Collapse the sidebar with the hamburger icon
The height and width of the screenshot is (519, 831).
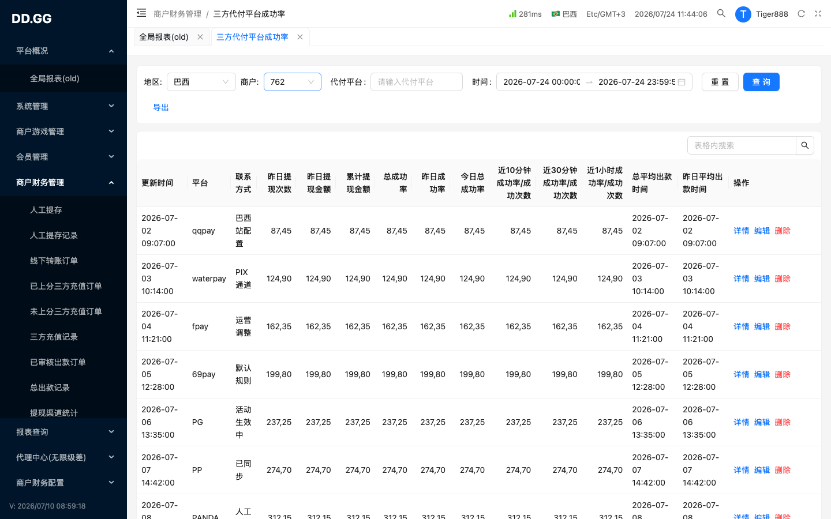pyautogui.click(x=141, y=13)
